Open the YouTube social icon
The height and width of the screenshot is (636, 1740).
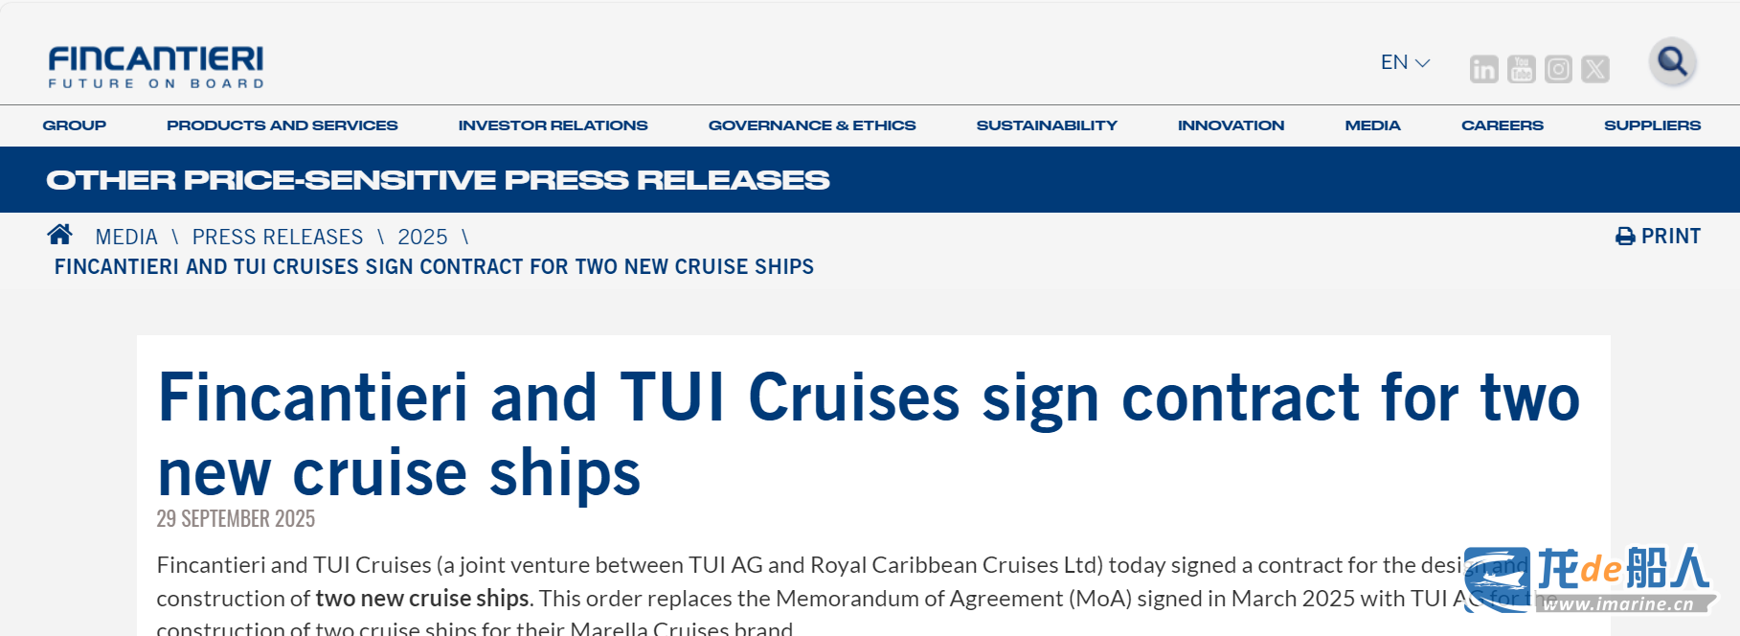[x=1521, y=69]
